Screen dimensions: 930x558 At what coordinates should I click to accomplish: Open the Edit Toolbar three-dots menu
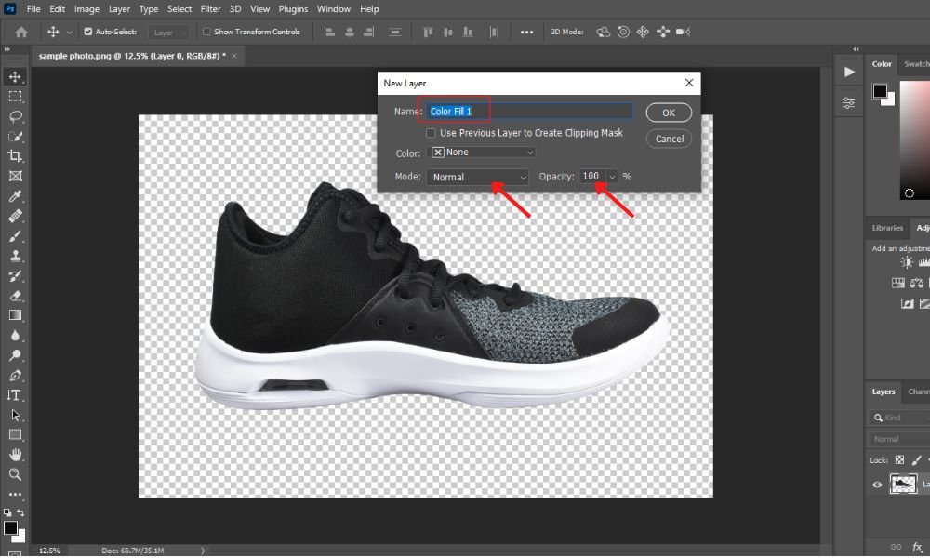tap(15, 494)
